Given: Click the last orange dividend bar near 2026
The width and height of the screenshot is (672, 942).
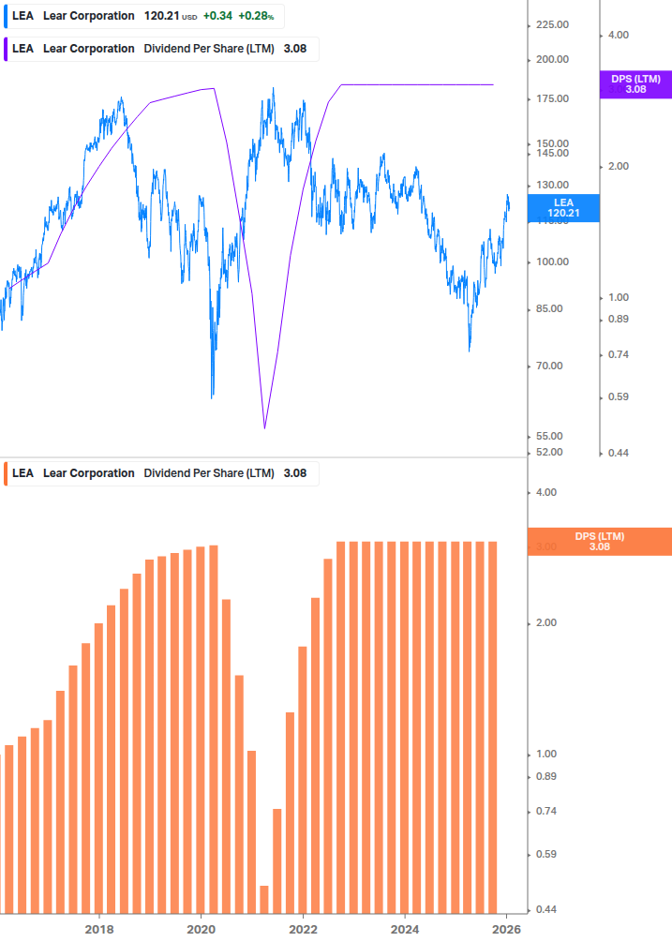Looking at the screenshot, I should 493,727.
